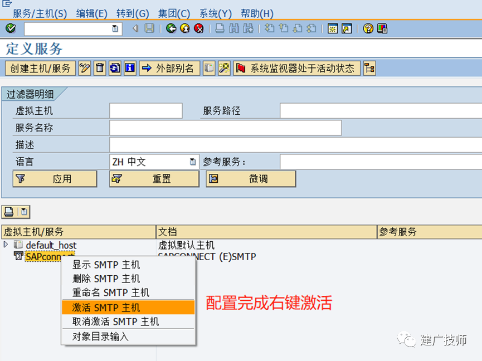Click the 微调 button
The width and height of the screenshot is (482, 361).
coord(251,178)
